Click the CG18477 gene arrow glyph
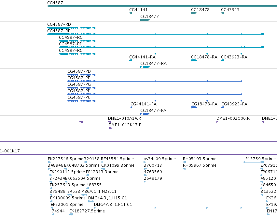 [145, 20]
